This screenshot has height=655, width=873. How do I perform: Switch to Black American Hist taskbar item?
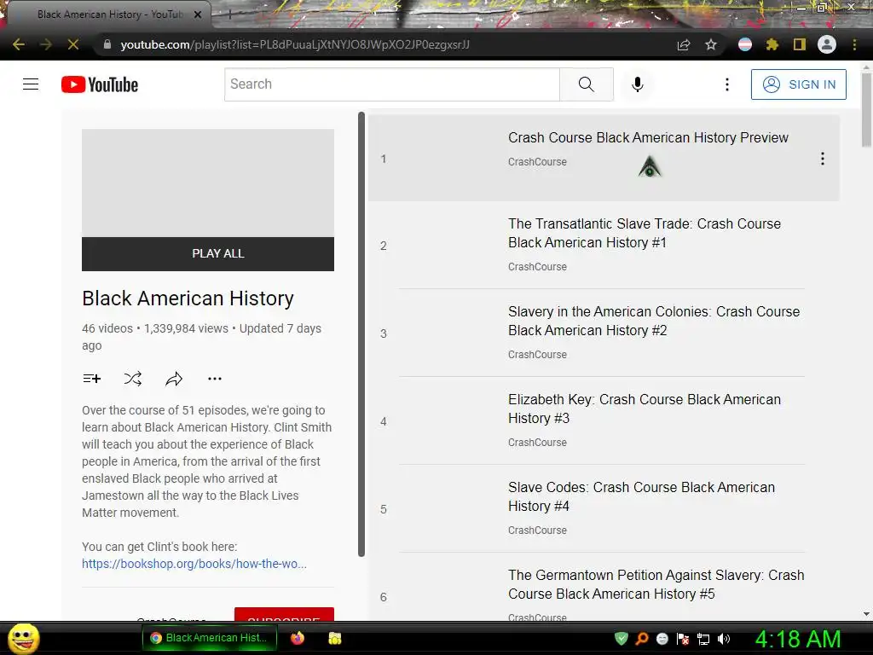tap(211, 638)
